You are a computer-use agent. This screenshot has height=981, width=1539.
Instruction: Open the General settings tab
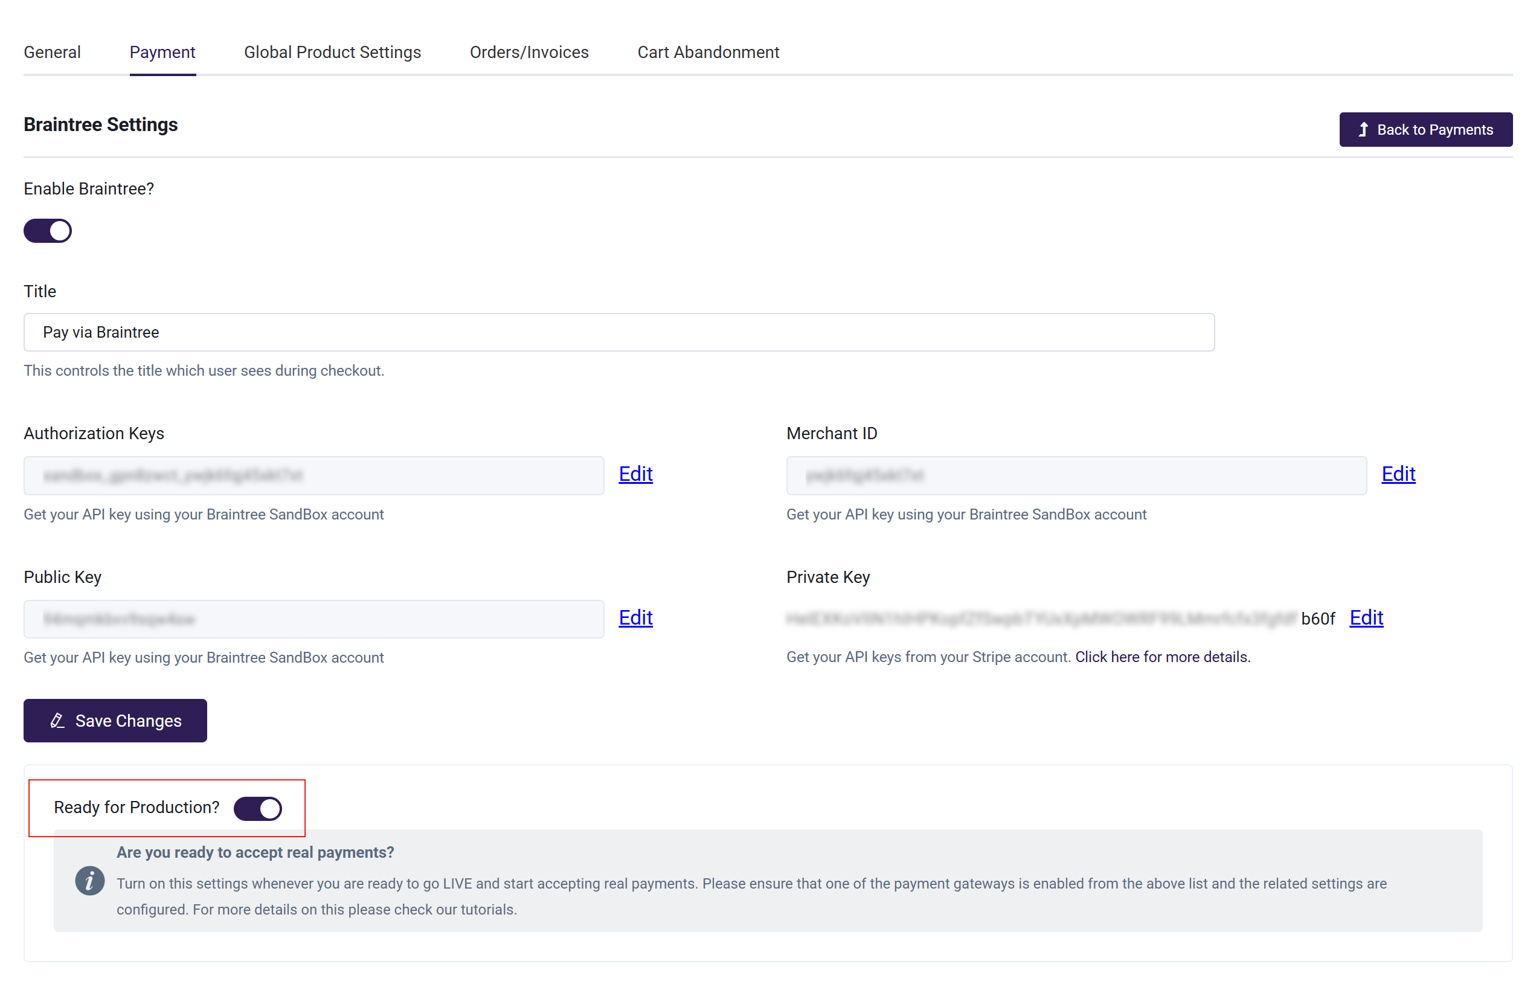pyautogui.click(x=53, y=53)
